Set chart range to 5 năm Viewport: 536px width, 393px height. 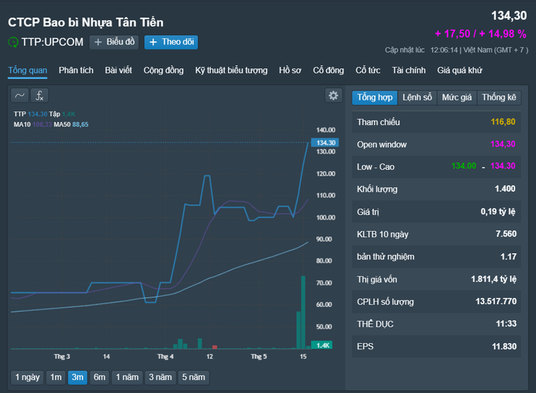[194, 378]
